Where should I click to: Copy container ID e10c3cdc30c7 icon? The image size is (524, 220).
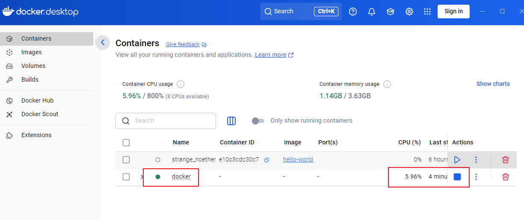pyautogui.click(x=266, y=160)
